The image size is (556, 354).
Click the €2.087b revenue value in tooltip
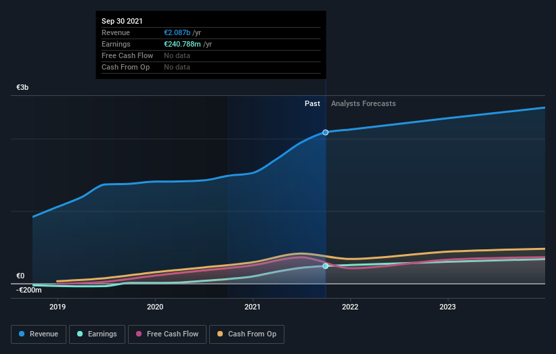pos(177,32)
